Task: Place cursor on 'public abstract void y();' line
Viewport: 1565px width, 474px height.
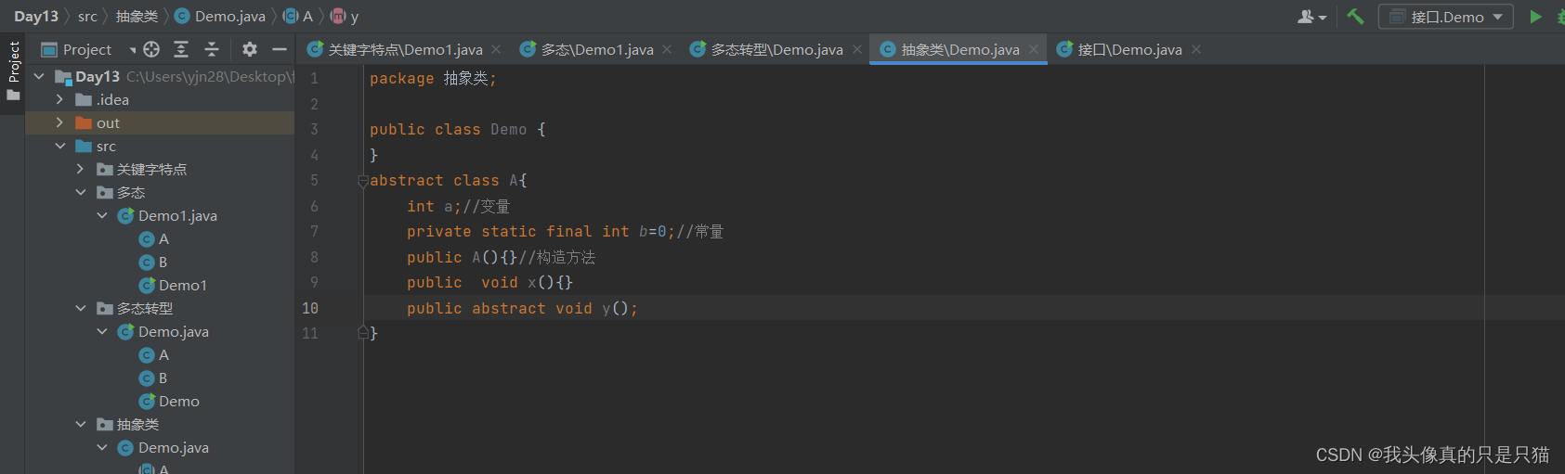Action: pos(522,308)
